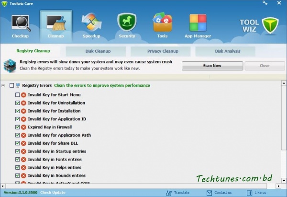Screen dimensions: 287x197
Task: Switch to Privacy Cleanup tab
Action: (x=161, y=51)
